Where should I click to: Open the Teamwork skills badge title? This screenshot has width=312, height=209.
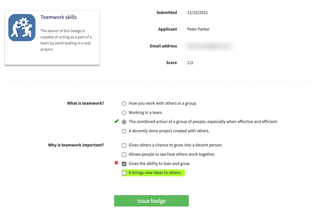click(58, 17)
